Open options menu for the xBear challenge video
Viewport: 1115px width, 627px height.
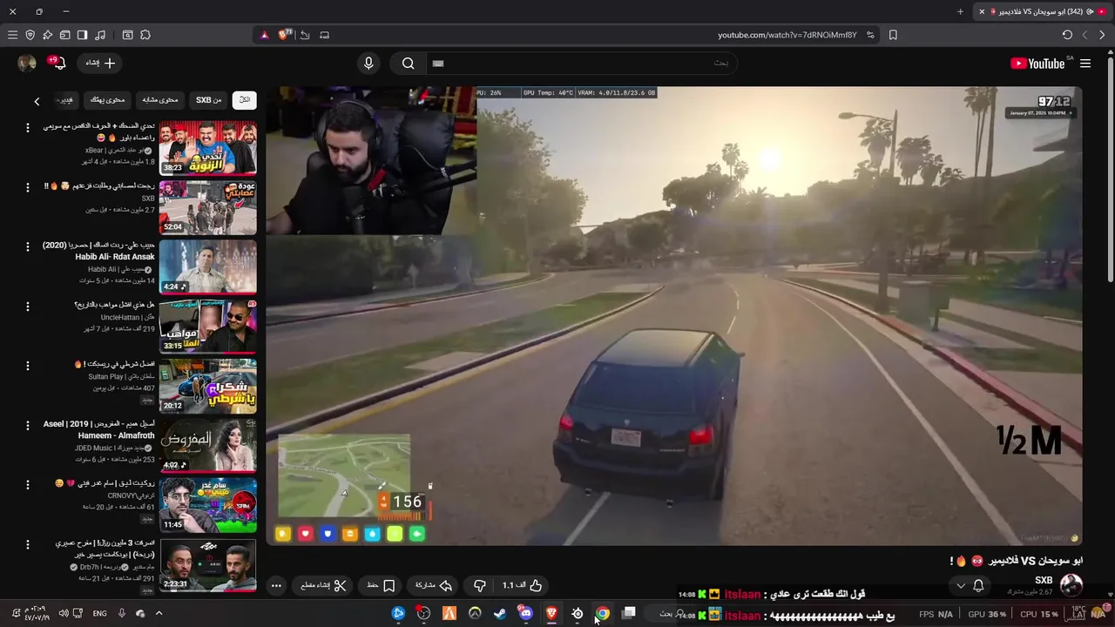tap(27, 128)
